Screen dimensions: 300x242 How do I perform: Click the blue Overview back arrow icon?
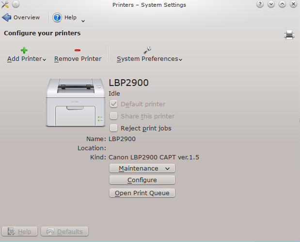tap(7, 17)
